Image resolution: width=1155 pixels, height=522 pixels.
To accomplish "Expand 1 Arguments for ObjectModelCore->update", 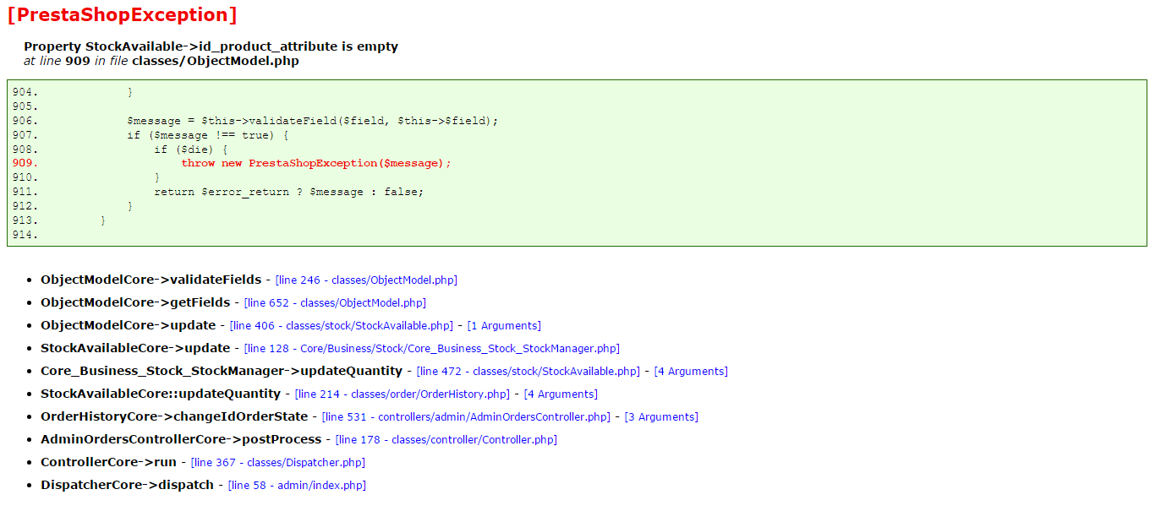I will 504,325.
